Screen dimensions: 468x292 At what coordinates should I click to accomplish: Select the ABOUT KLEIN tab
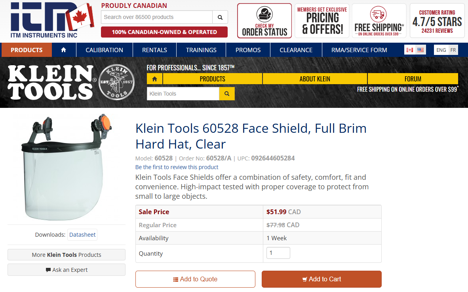click(315, 79)
